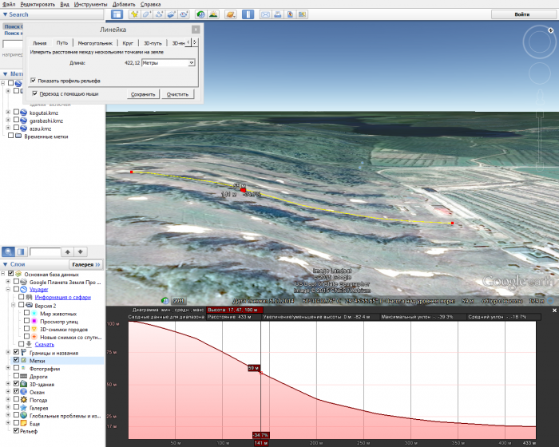Add a path using the toolbar icon
The width and height of the screenshot is (559, 447).
click(x=159, y=14)
